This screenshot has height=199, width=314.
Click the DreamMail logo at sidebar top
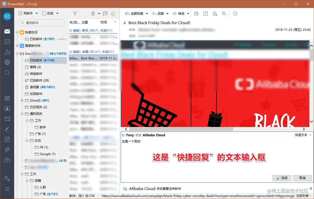pos(7,16)
